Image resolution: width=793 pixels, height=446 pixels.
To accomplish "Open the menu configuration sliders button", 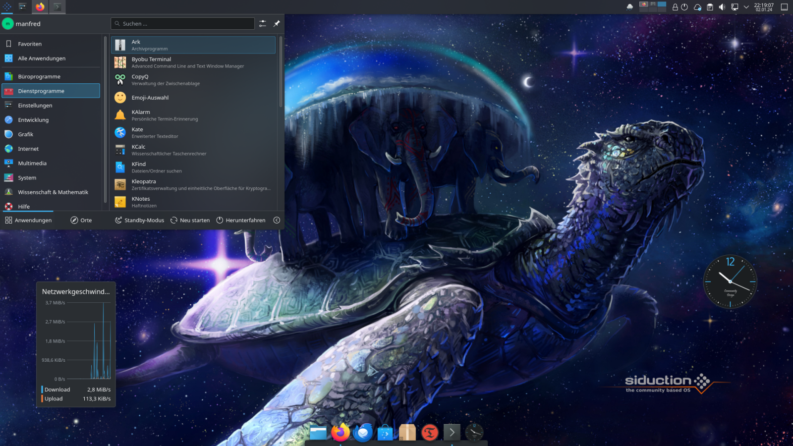I will pos(263,23).
